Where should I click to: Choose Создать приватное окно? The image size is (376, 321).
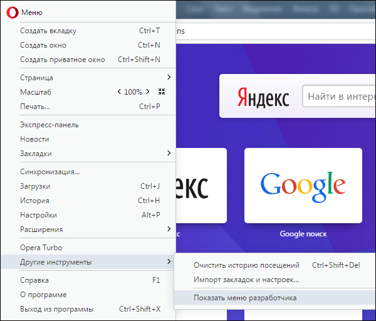[x=62, y=60]
